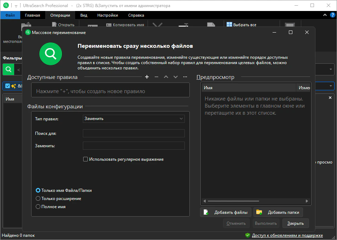Select 'Только расширение' radio option
Image resolution: width=337 pixels, height=240 pixels.
pyautogui.click(x=38, y=199)
